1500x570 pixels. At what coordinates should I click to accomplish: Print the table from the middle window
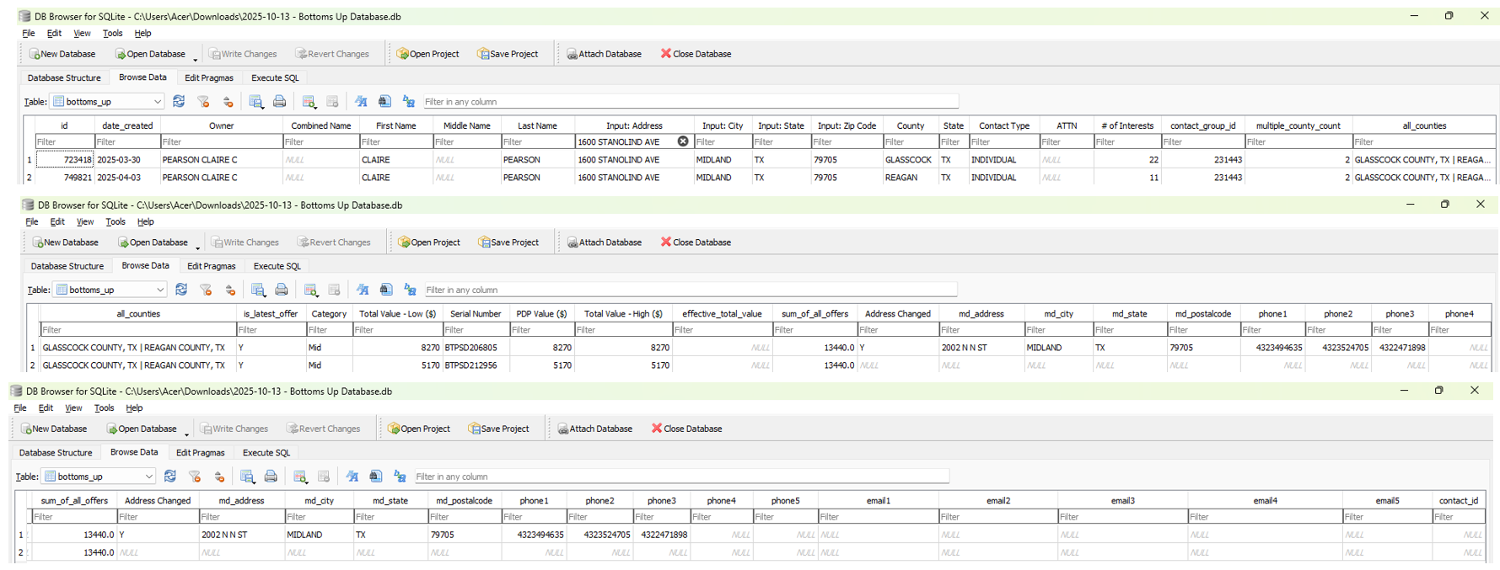[x=282, y=290]
